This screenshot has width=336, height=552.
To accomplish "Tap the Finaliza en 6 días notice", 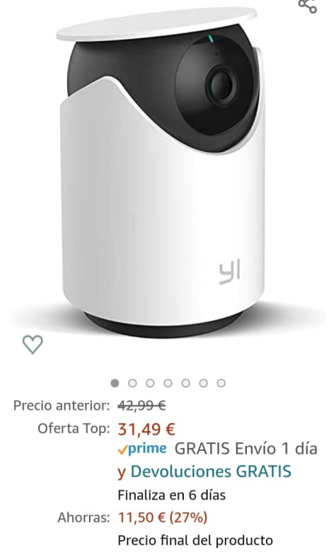I will tap(172, 495).
